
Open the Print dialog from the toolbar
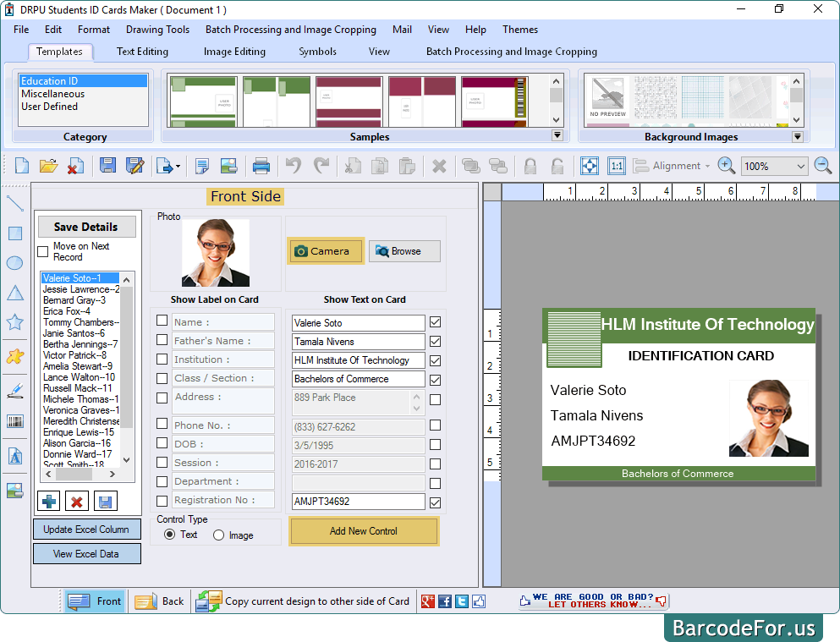click(261, 166)
